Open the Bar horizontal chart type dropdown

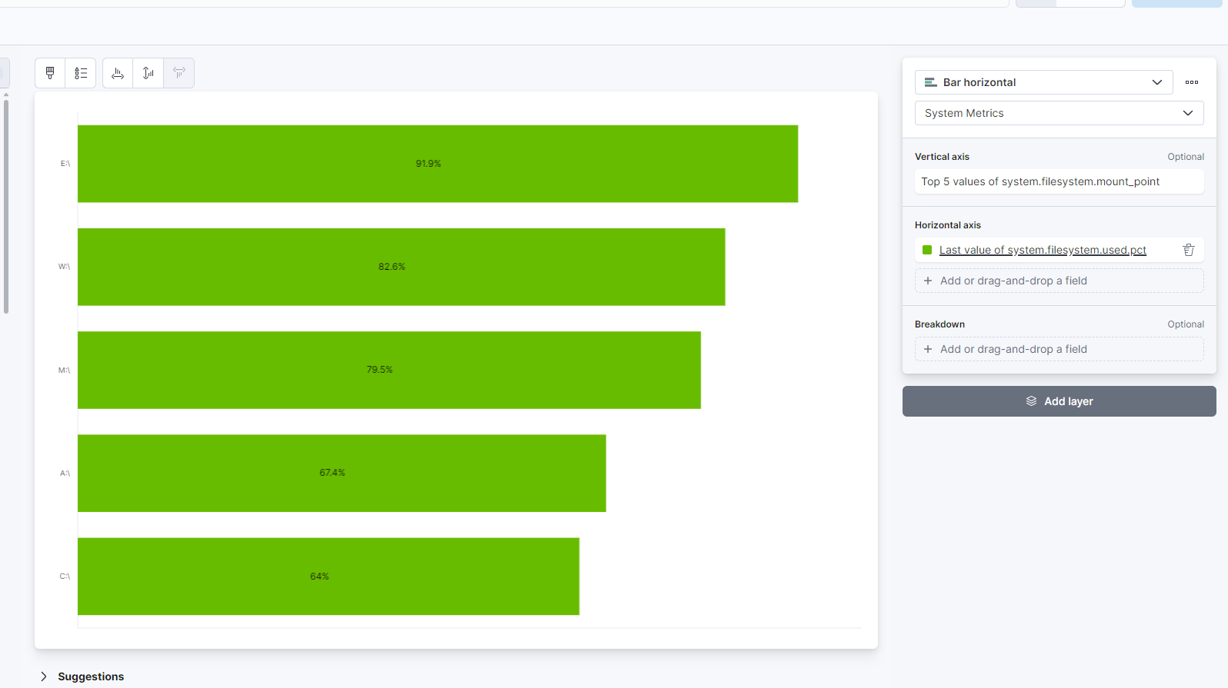[1043, 82]
